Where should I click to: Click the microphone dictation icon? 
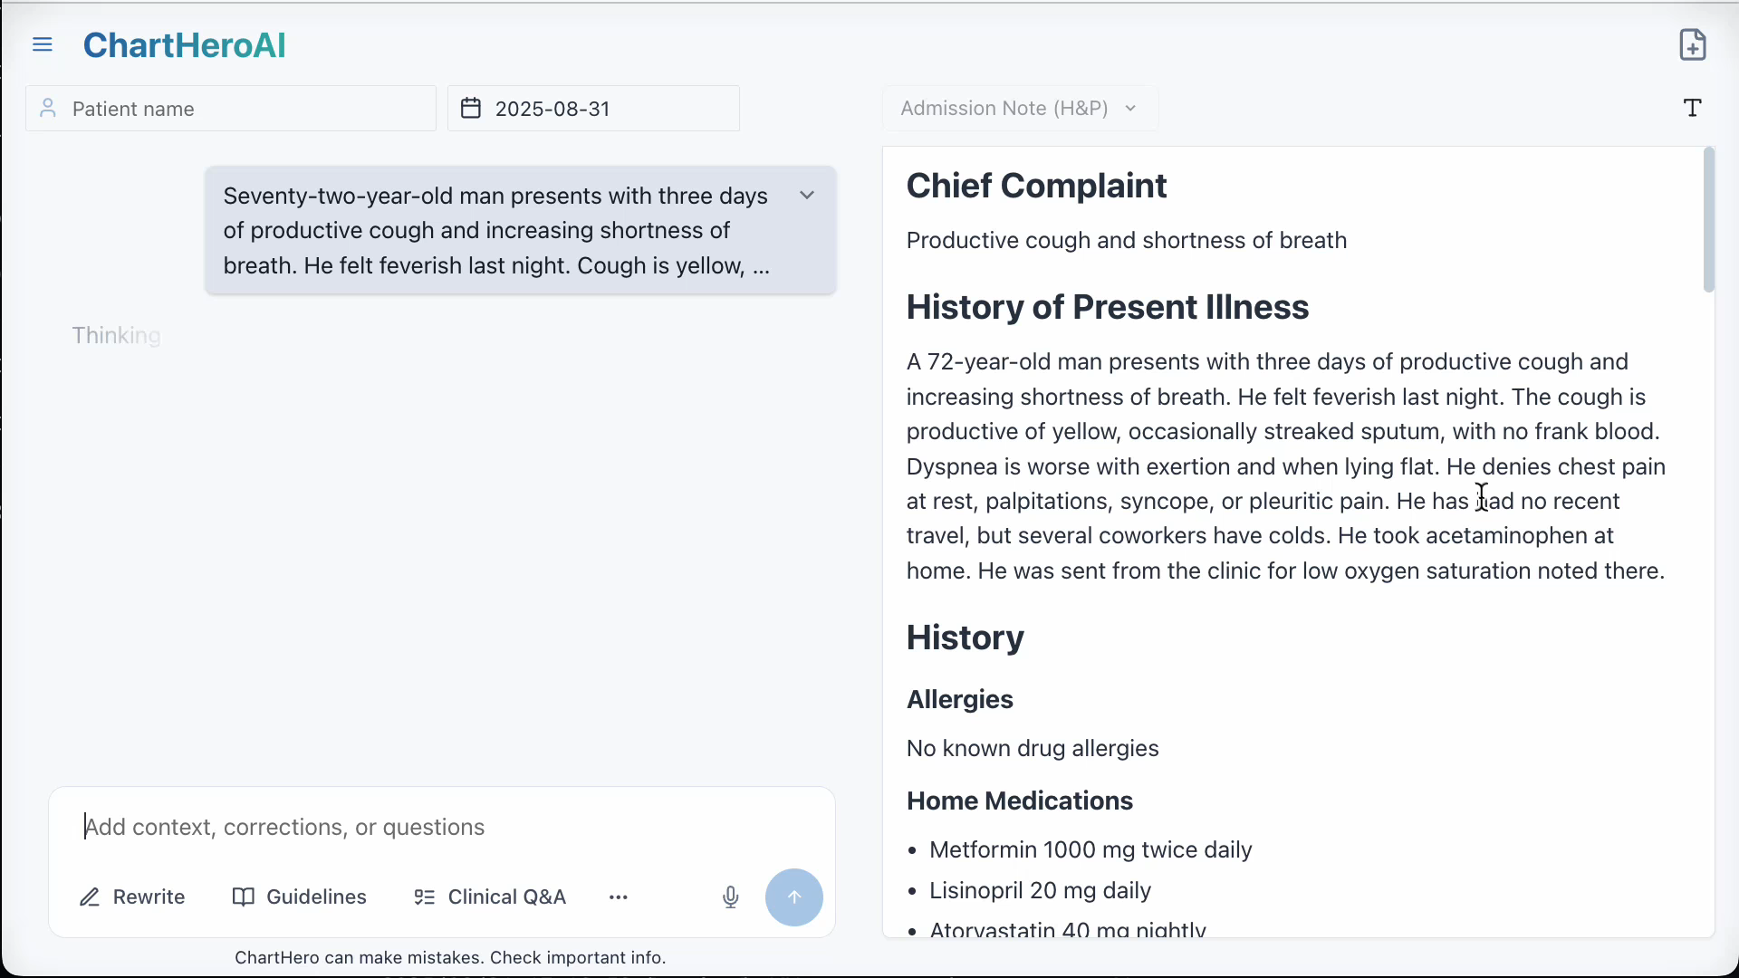(x=731, y=897)
